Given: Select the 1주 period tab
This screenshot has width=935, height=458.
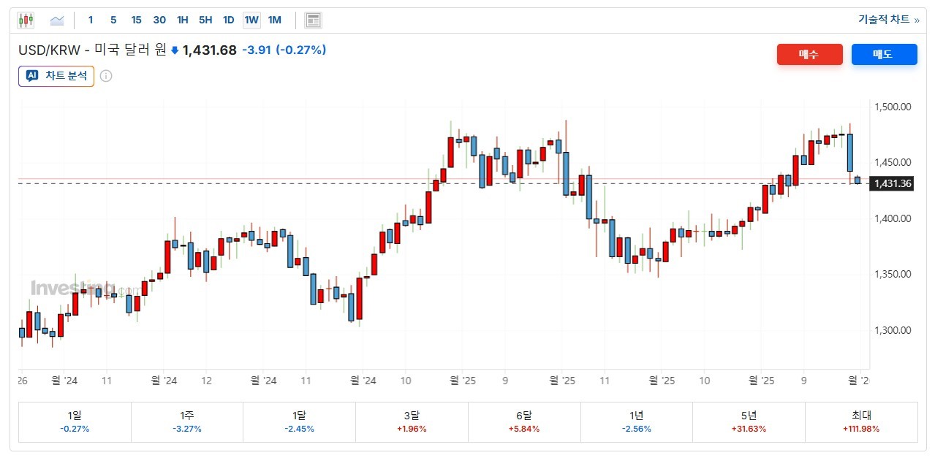Looking at the screenshot, I should [187, 422].
